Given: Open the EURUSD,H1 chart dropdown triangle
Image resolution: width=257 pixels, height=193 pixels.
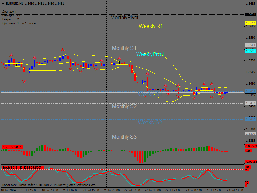Looking at the screenshot, I should click(3, 3).
